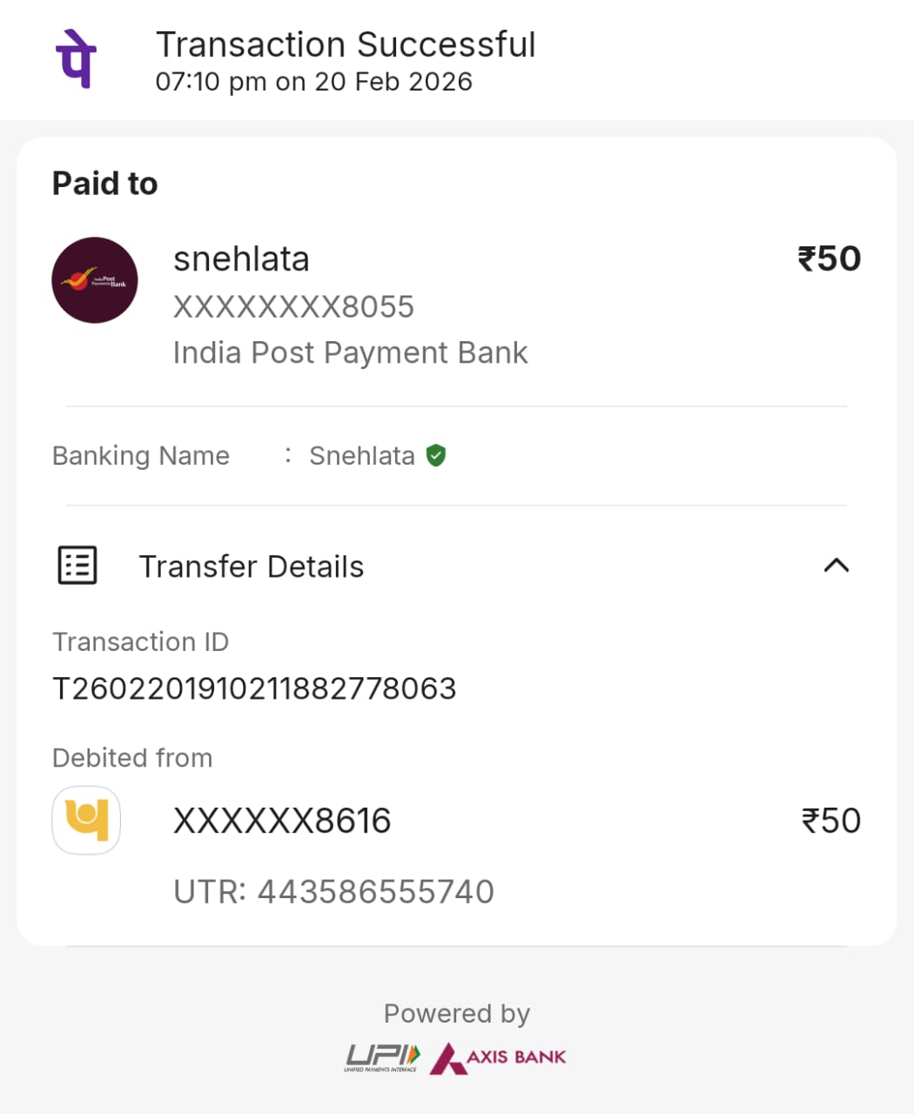The width and height of the screenshot is (914, 1114).
Task: Tap the debited account XXXXXX8616
Action: pyautogui.click(x=282, y=821)
